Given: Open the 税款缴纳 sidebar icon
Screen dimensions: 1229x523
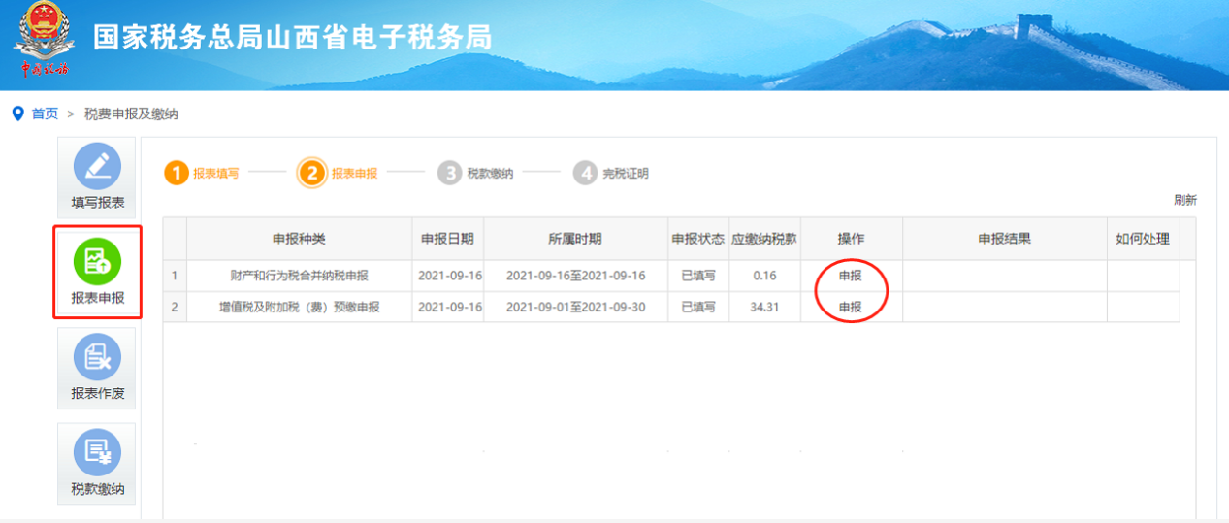Looking at the screenshot, I should 97,452.
